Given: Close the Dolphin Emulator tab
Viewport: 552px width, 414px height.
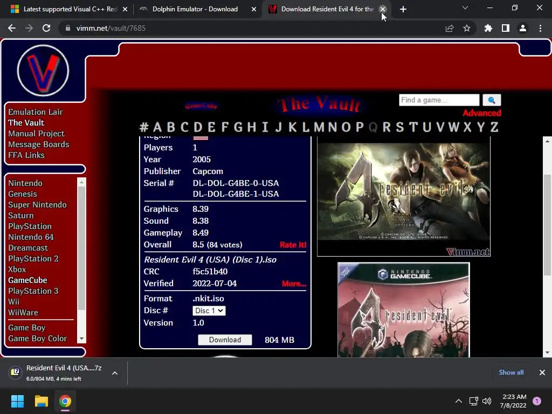Looking at the screenshot, I should click(254, 9).
